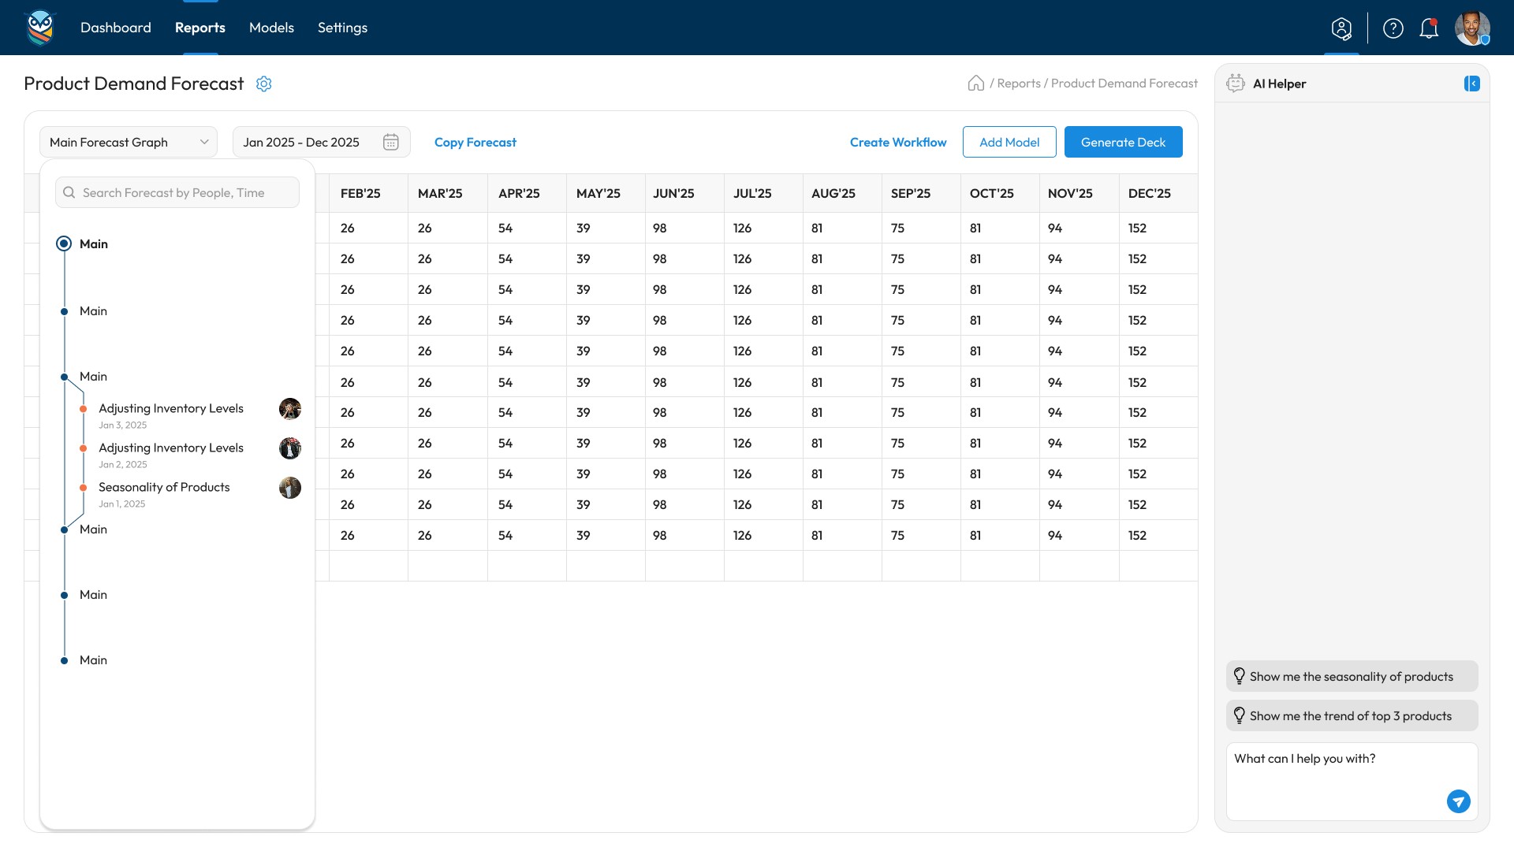Open the user profile avatar menu
1514x851 pixels.
[1471, 28]
